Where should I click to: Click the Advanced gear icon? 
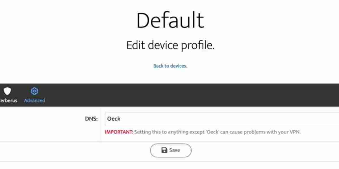(34, 91)
